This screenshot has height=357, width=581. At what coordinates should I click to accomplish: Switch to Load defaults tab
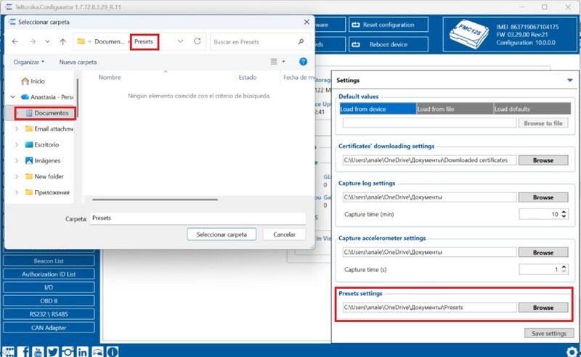pos(532,109)
